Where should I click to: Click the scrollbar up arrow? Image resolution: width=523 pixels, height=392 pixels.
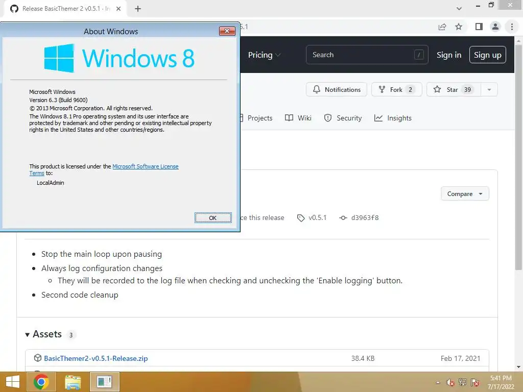(518, 40)
